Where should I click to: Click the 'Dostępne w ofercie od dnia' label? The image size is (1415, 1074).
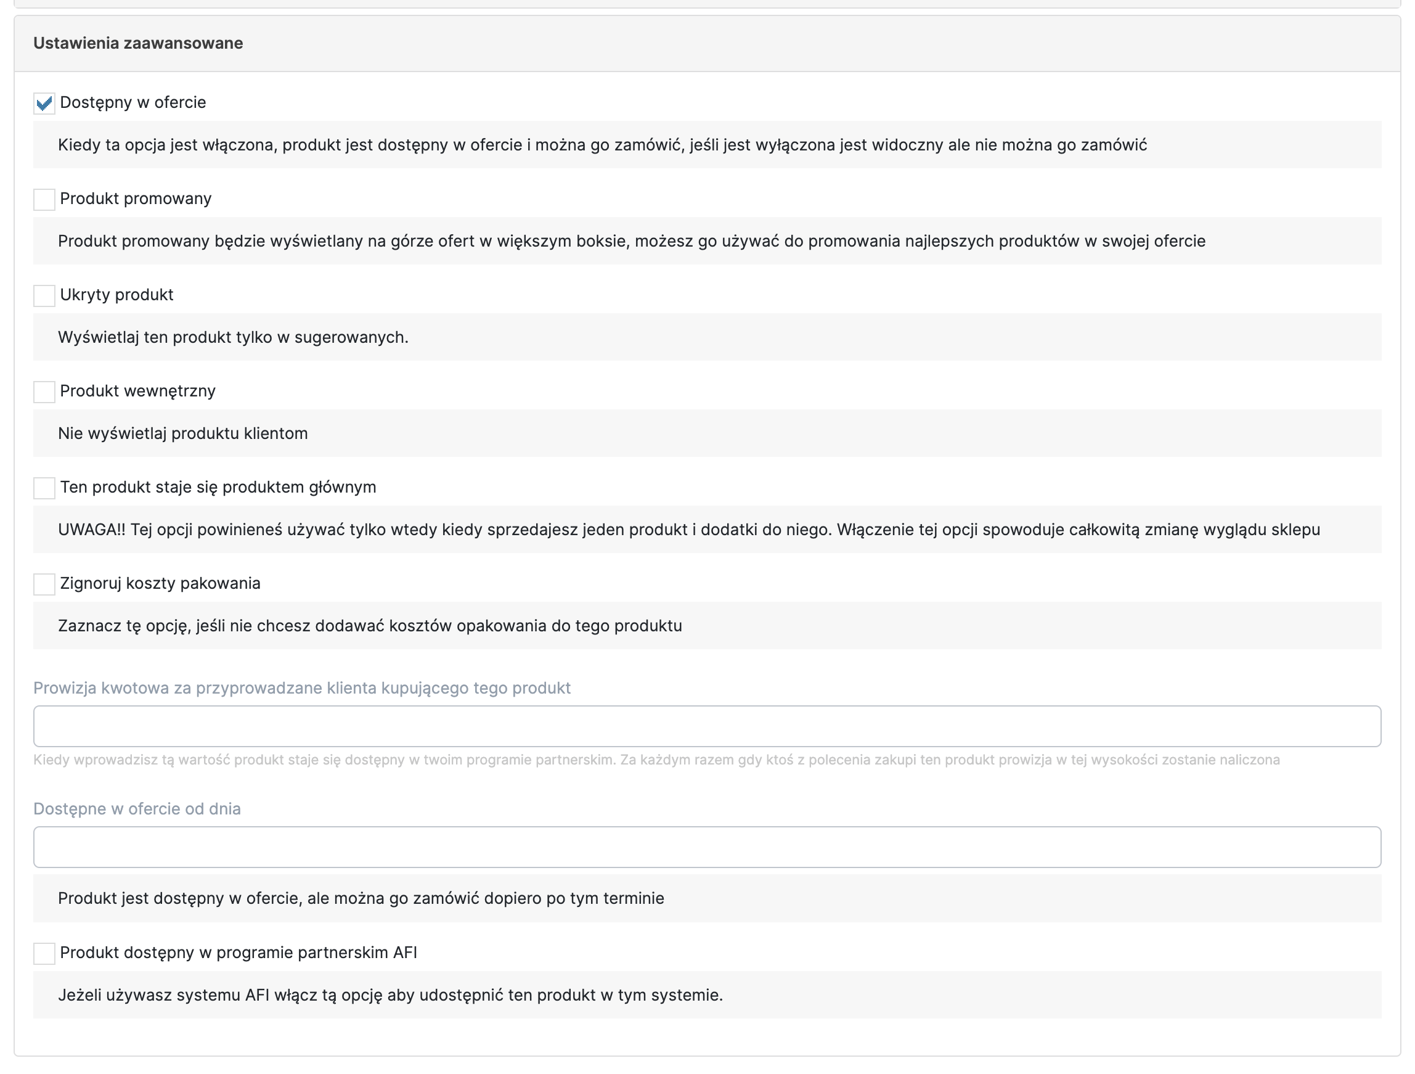(x=137, y=809)
